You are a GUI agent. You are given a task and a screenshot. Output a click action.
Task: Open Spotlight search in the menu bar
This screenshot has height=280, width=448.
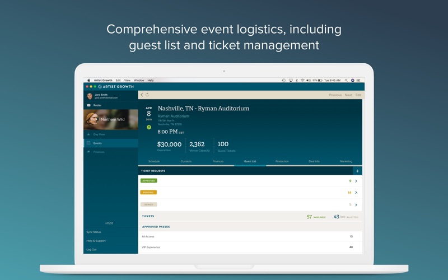pyautogui.click(x=346, y=80)
